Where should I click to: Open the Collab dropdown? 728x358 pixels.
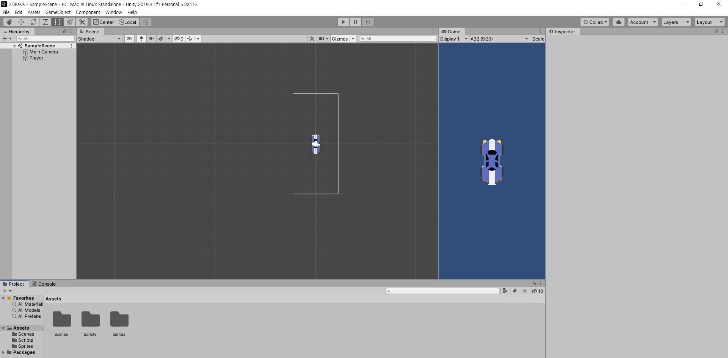595,22
